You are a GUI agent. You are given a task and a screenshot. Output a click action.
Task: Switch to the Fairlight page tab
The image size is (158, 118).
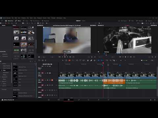click(98, 100)
